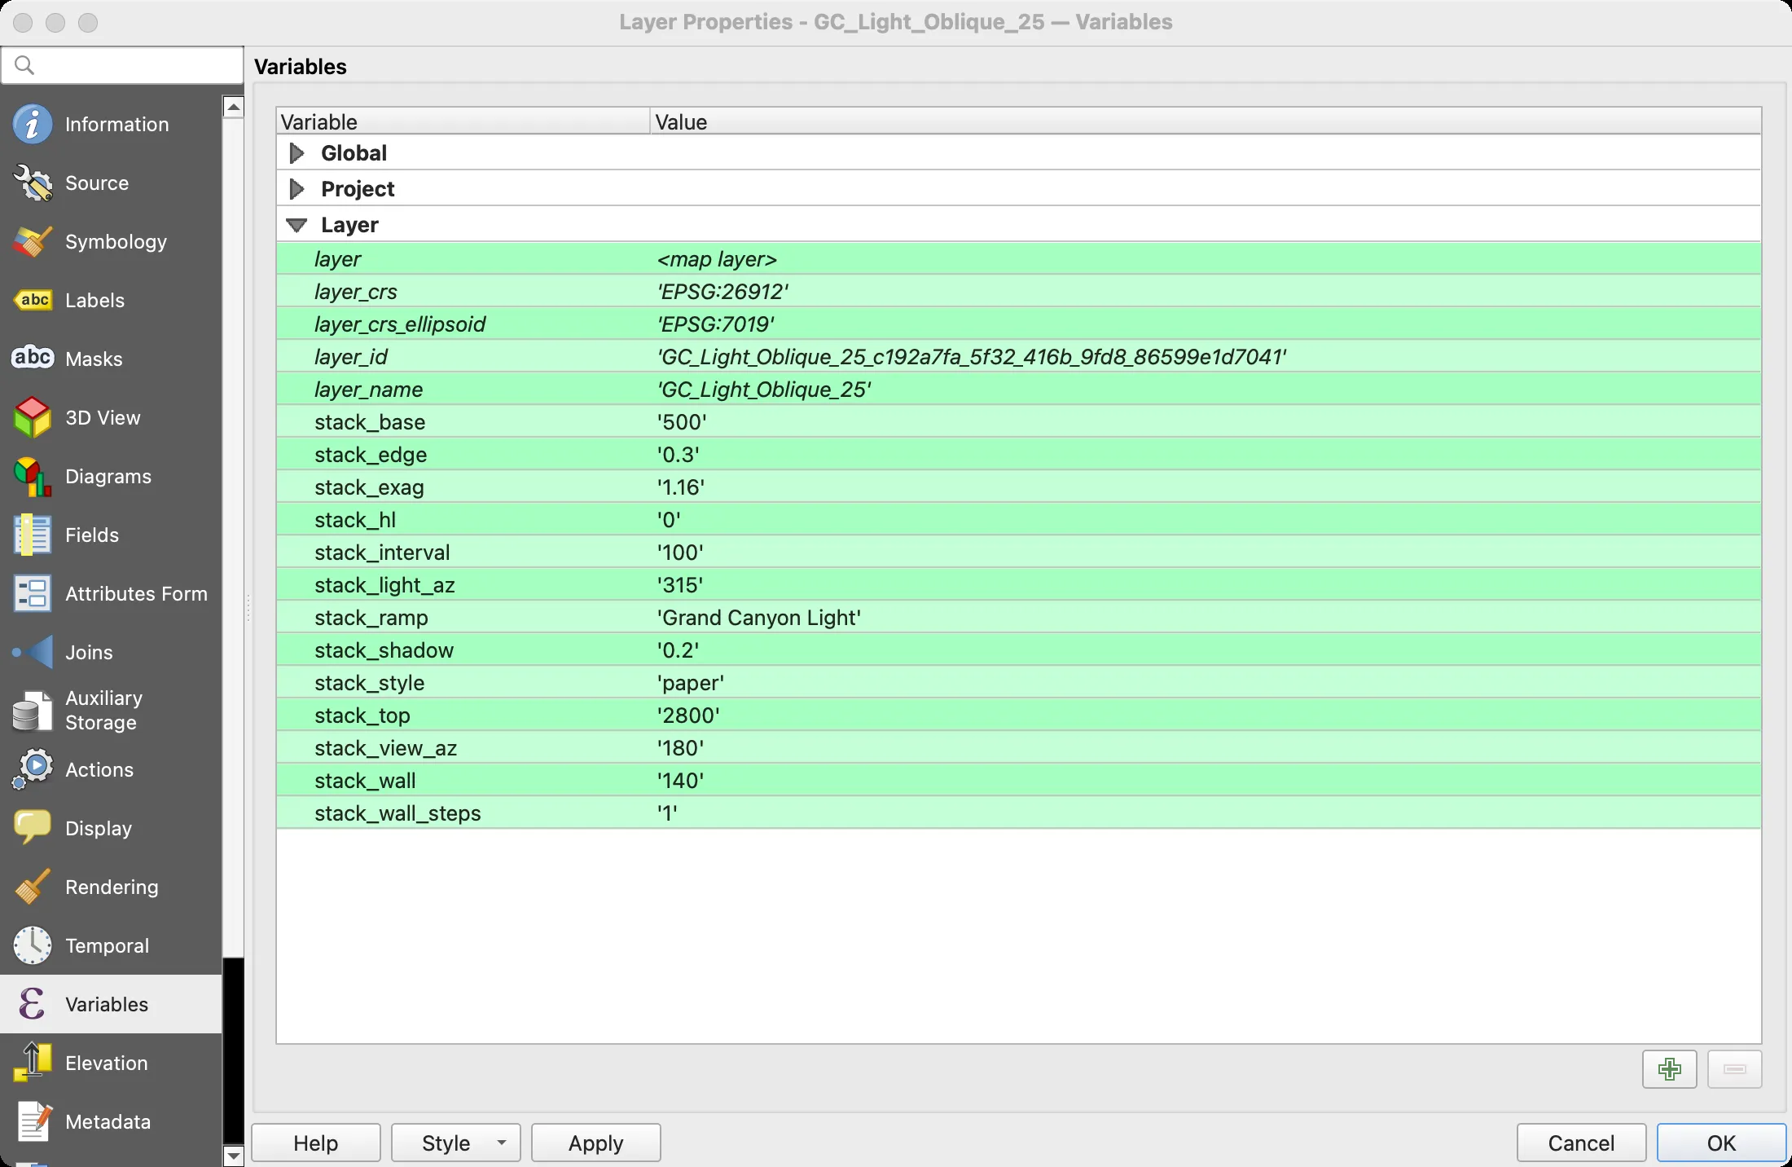This screenshot has width=1792, height=1167.
Task: Select Attributes Form icon
Action: [x=33, y=593]
